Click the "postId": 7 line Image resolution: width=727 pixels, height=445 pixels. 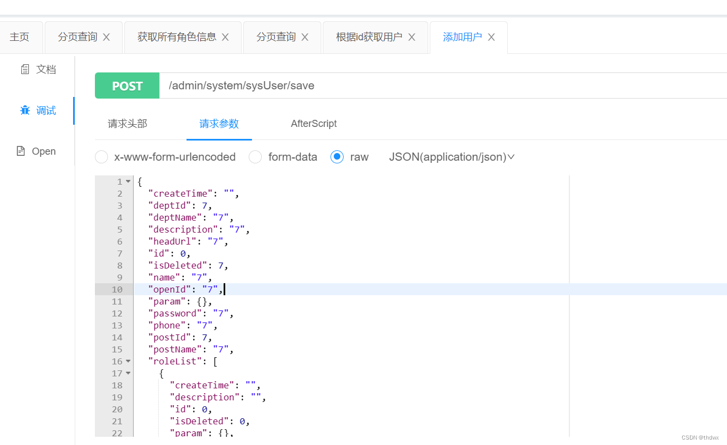pos(180,337)
